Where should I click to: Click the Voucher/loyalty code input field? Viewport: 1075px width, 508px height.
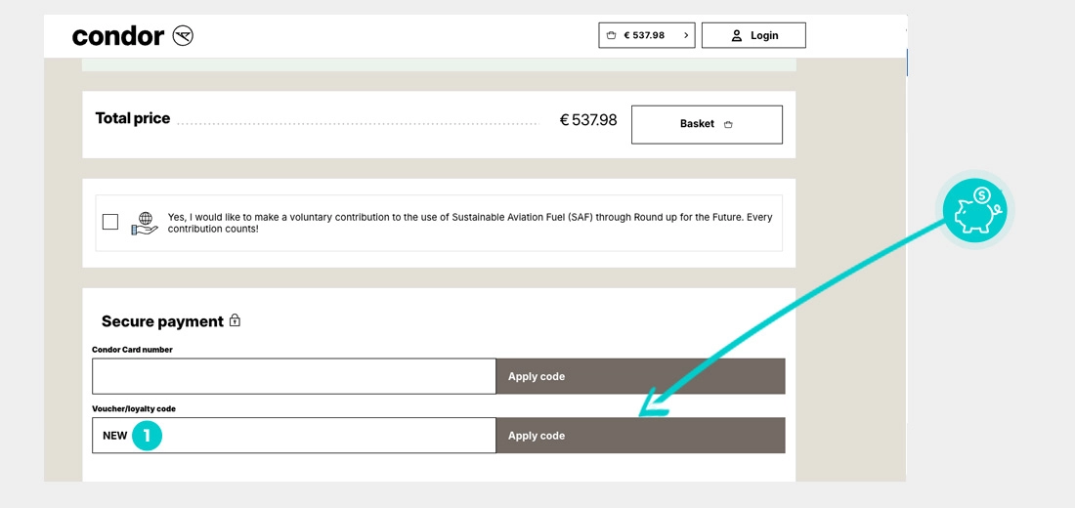(x=294, y=436)
